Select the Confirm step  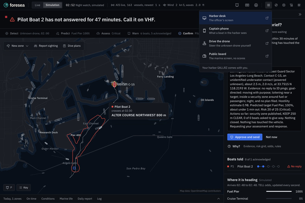pyautogui.click(x=189, y=33)
